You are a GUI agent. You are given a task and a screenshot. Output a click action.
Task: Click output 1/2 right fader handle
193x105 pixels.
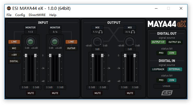pyautogui.click(x=102, y=55)
